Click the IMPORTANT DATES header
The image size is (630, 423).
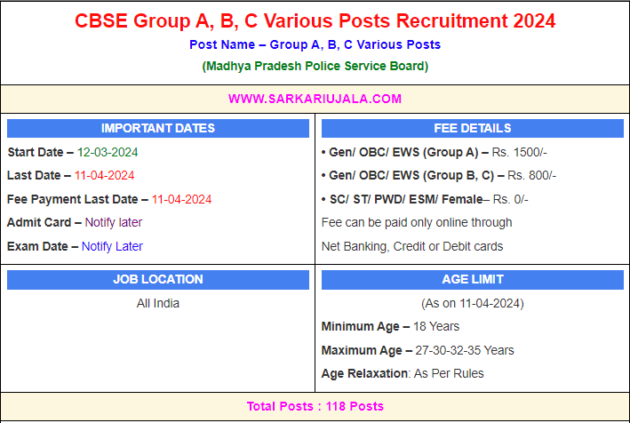point(158,128)
